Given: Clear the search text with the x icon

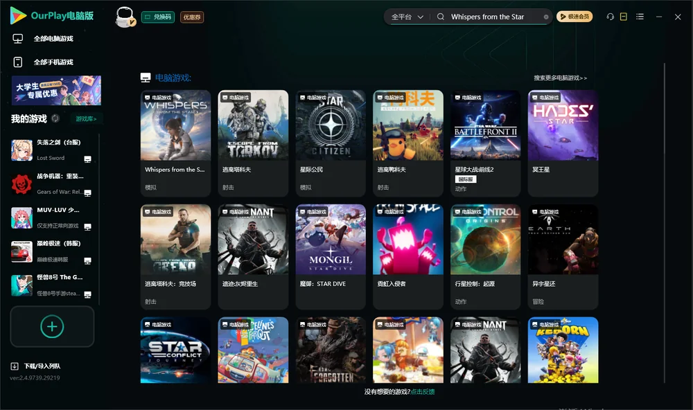Looking at the screenshot, I should (x=546, y=17).
